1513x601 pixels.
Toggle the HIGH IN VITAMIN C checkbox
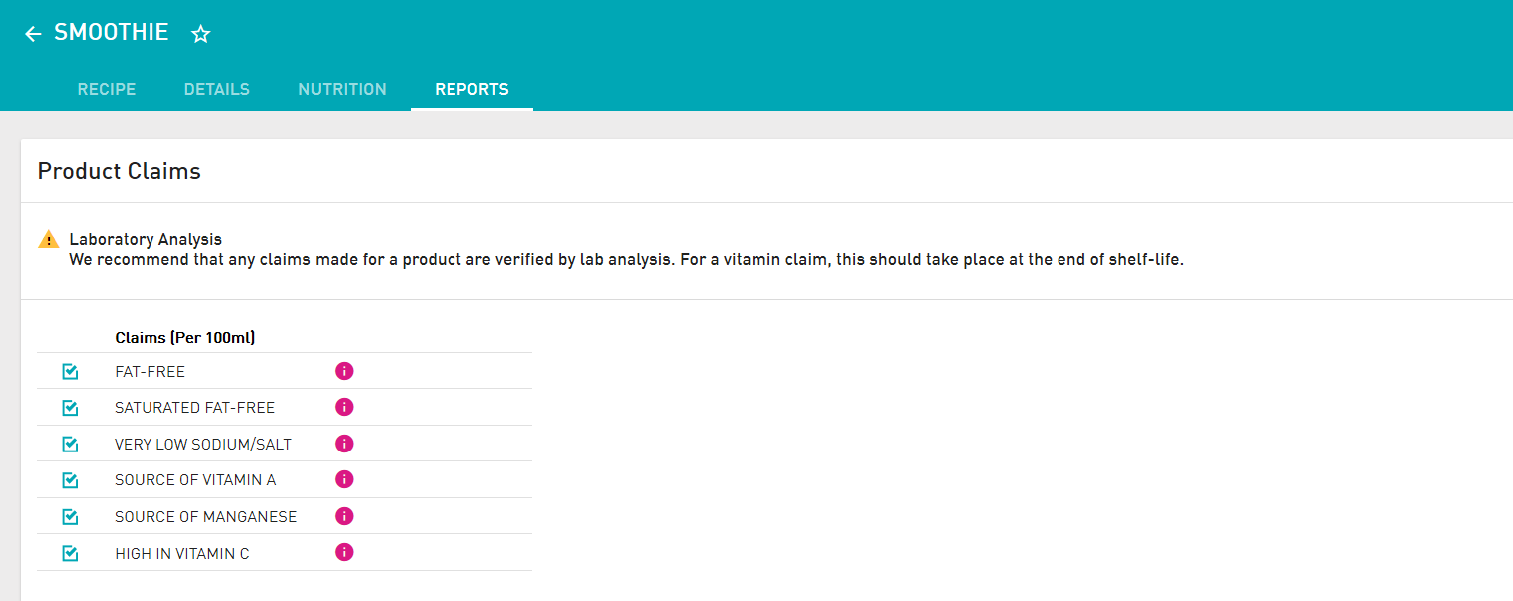pyautogui.click(x=70, y=553)
